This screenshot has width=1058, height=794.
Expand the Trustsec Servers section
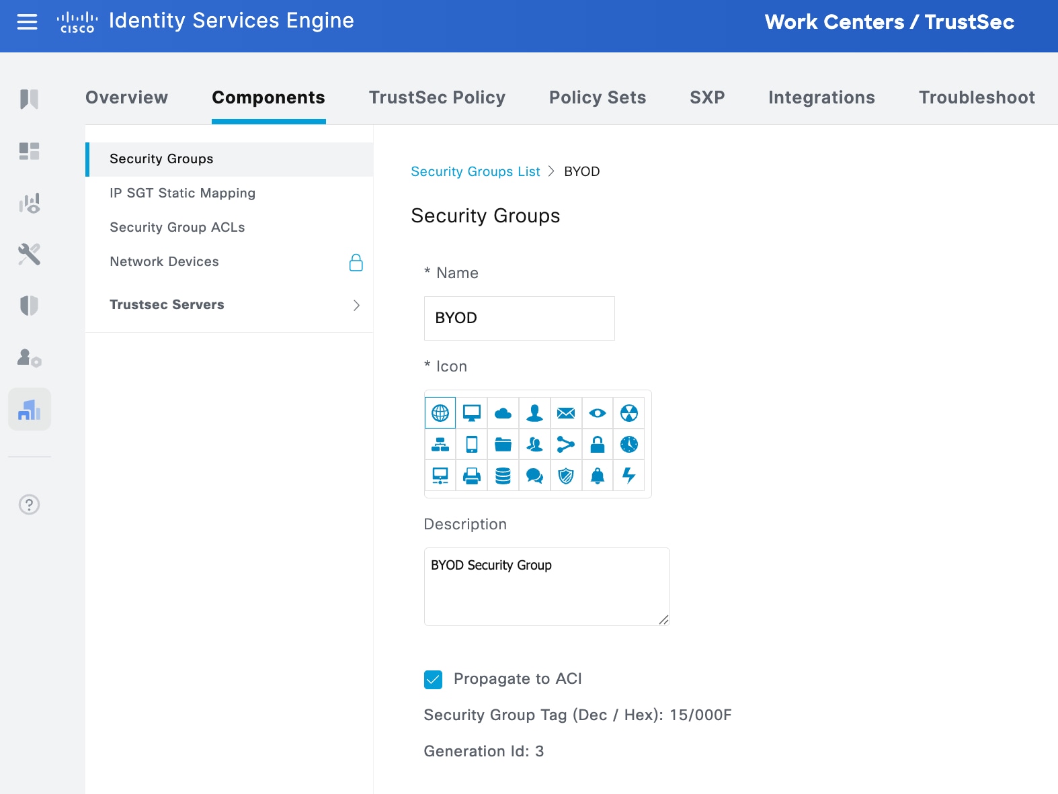pyautogui.click(x=356, y=305)
